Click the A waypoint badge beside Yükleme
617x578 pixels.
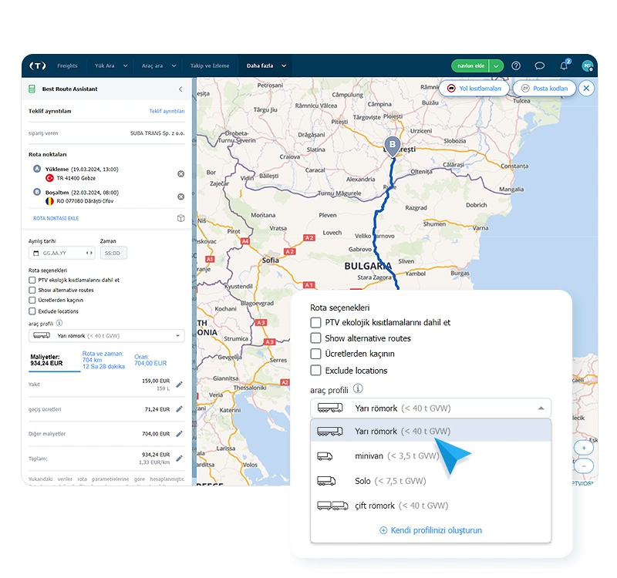coord(37,169)
